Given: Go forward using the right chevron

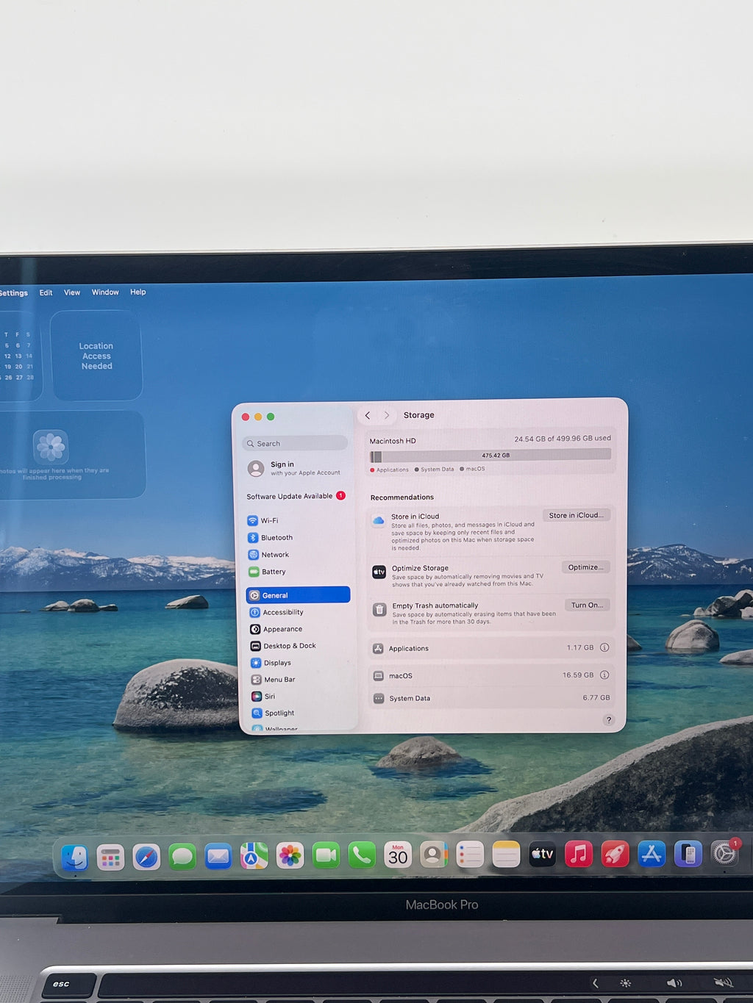Looking at the screenshot, I should [x=387, y=415].
